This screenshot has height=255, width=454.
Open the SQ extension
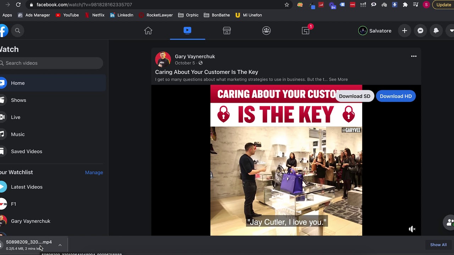coord(300,5)
